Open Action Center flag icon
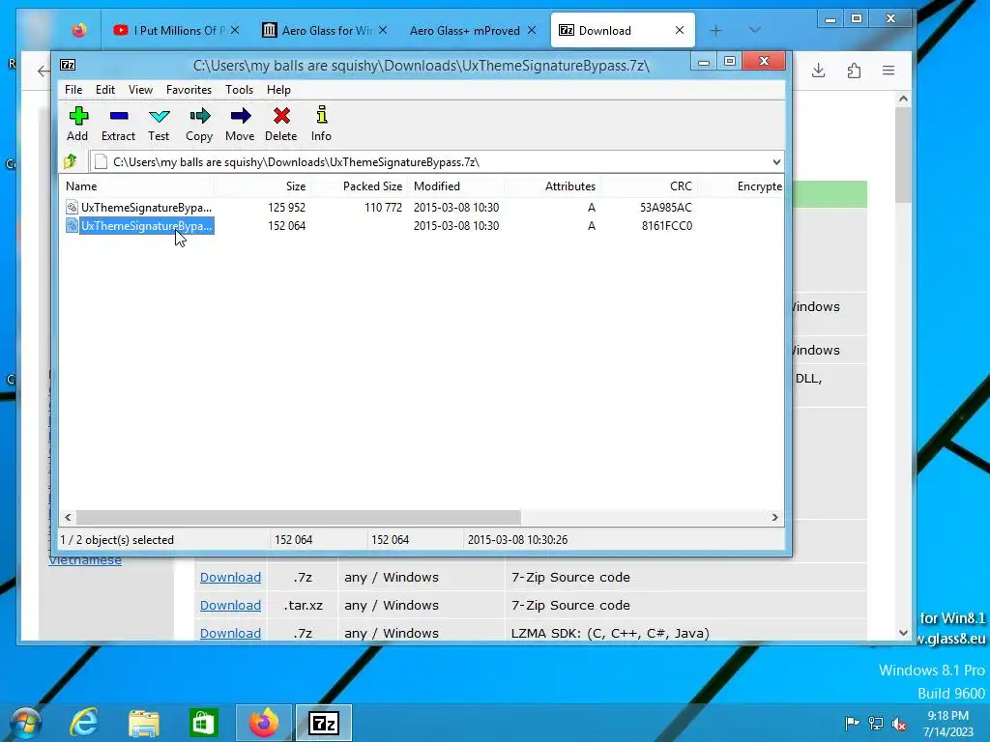Image resolution: width=990 pixels, height=742 pixels. [x=852, y=723]
